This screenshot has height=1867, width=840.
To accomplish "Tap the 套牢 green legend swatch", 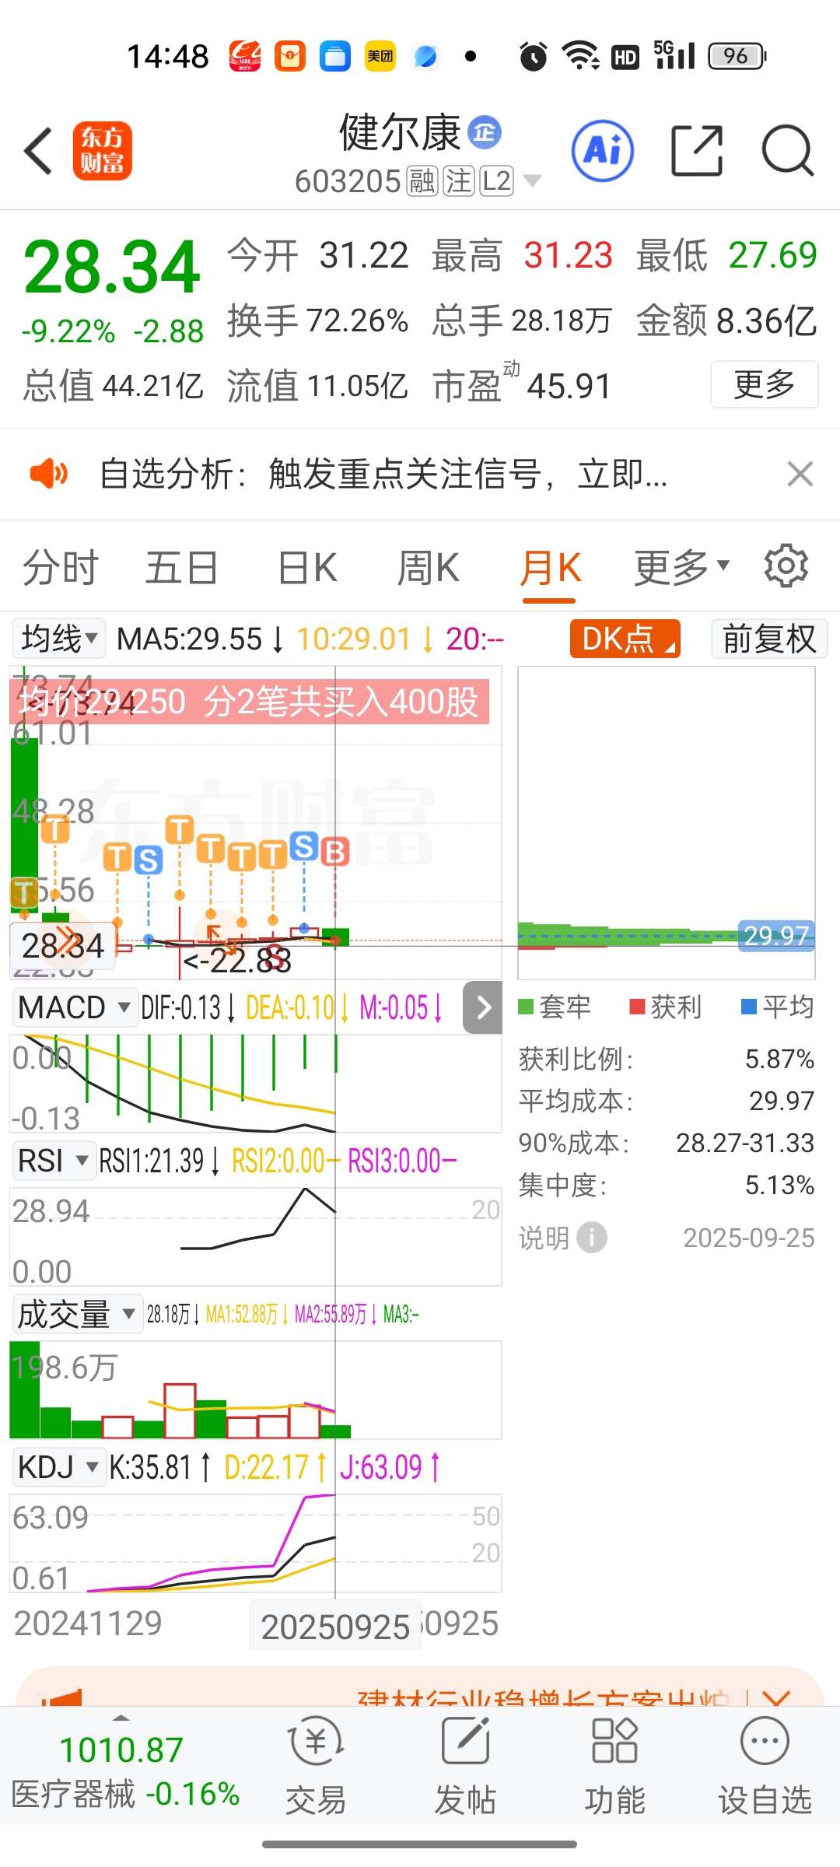I will tap(526, 1007).
